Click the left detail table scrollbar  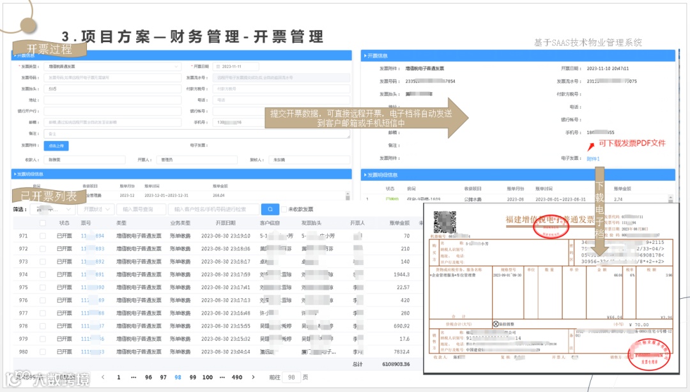[348, 195]
